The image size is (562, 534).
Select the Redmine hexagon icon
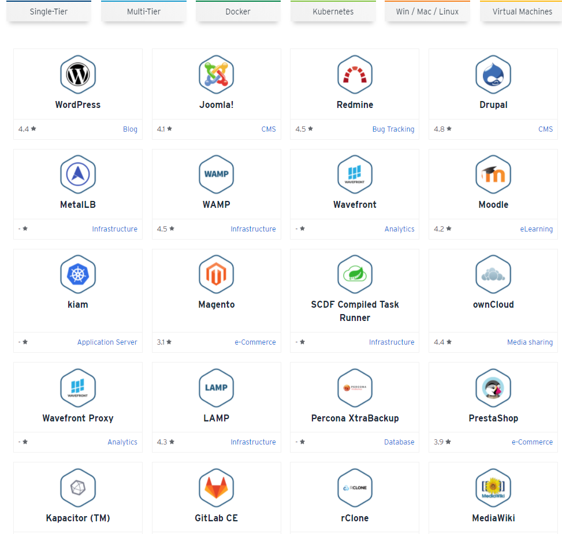pyautogui.click(x=355, y=74)
